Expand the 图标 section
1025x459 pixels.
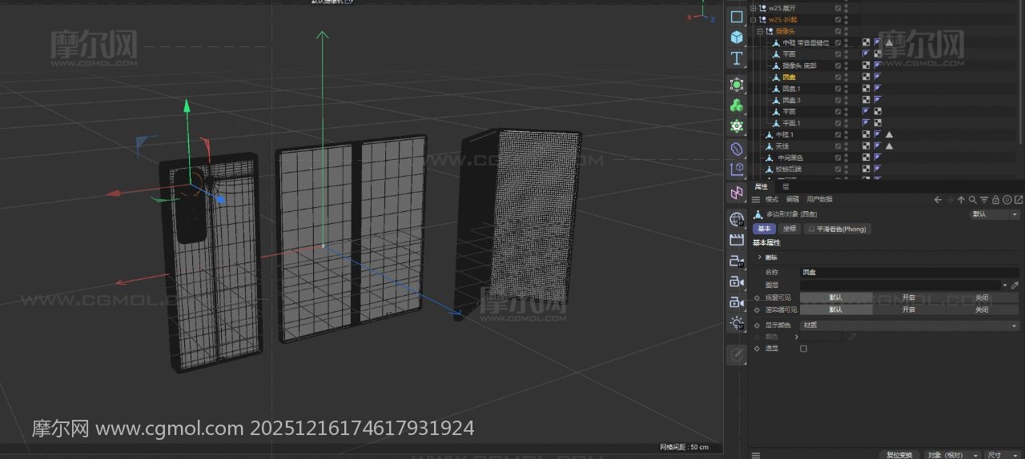coord(759,257)
